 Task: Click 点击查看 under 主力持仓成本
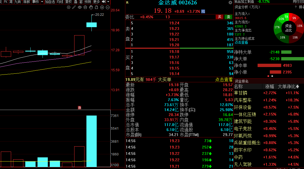[241, 43]
